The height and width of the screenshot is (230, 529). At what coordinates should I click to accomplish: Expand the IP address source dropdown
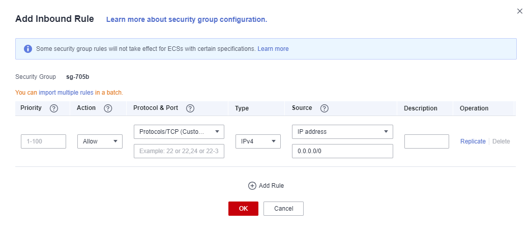[x=342, y=132]
